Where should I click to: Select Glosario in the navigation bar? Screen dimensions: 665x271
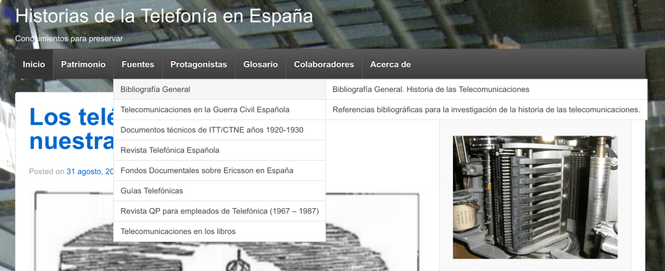[x=260, y=64]
